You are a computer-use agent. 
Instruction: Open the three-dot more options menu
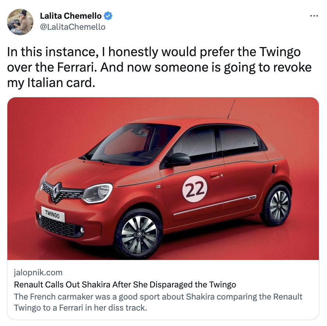tap(314, 16)
